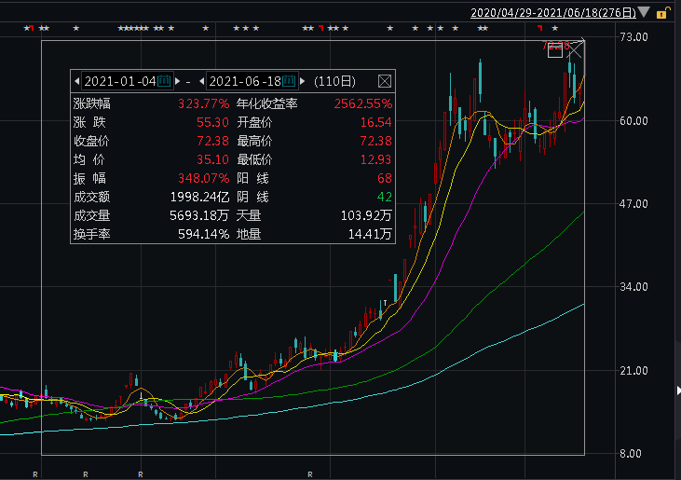
Task: Step the end date forward with its right arrow
Action: (302, 81)
